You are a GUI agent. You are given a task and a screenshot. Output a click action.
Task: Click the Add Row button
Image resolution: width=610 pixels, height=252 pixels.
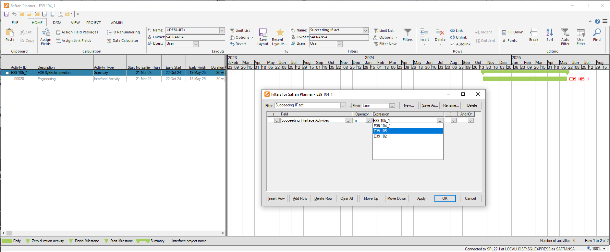click(x=300, y=198)
